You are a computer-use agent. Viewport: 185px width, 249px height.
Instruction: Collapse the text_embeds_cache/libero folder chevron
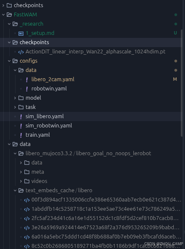[15, 191]
